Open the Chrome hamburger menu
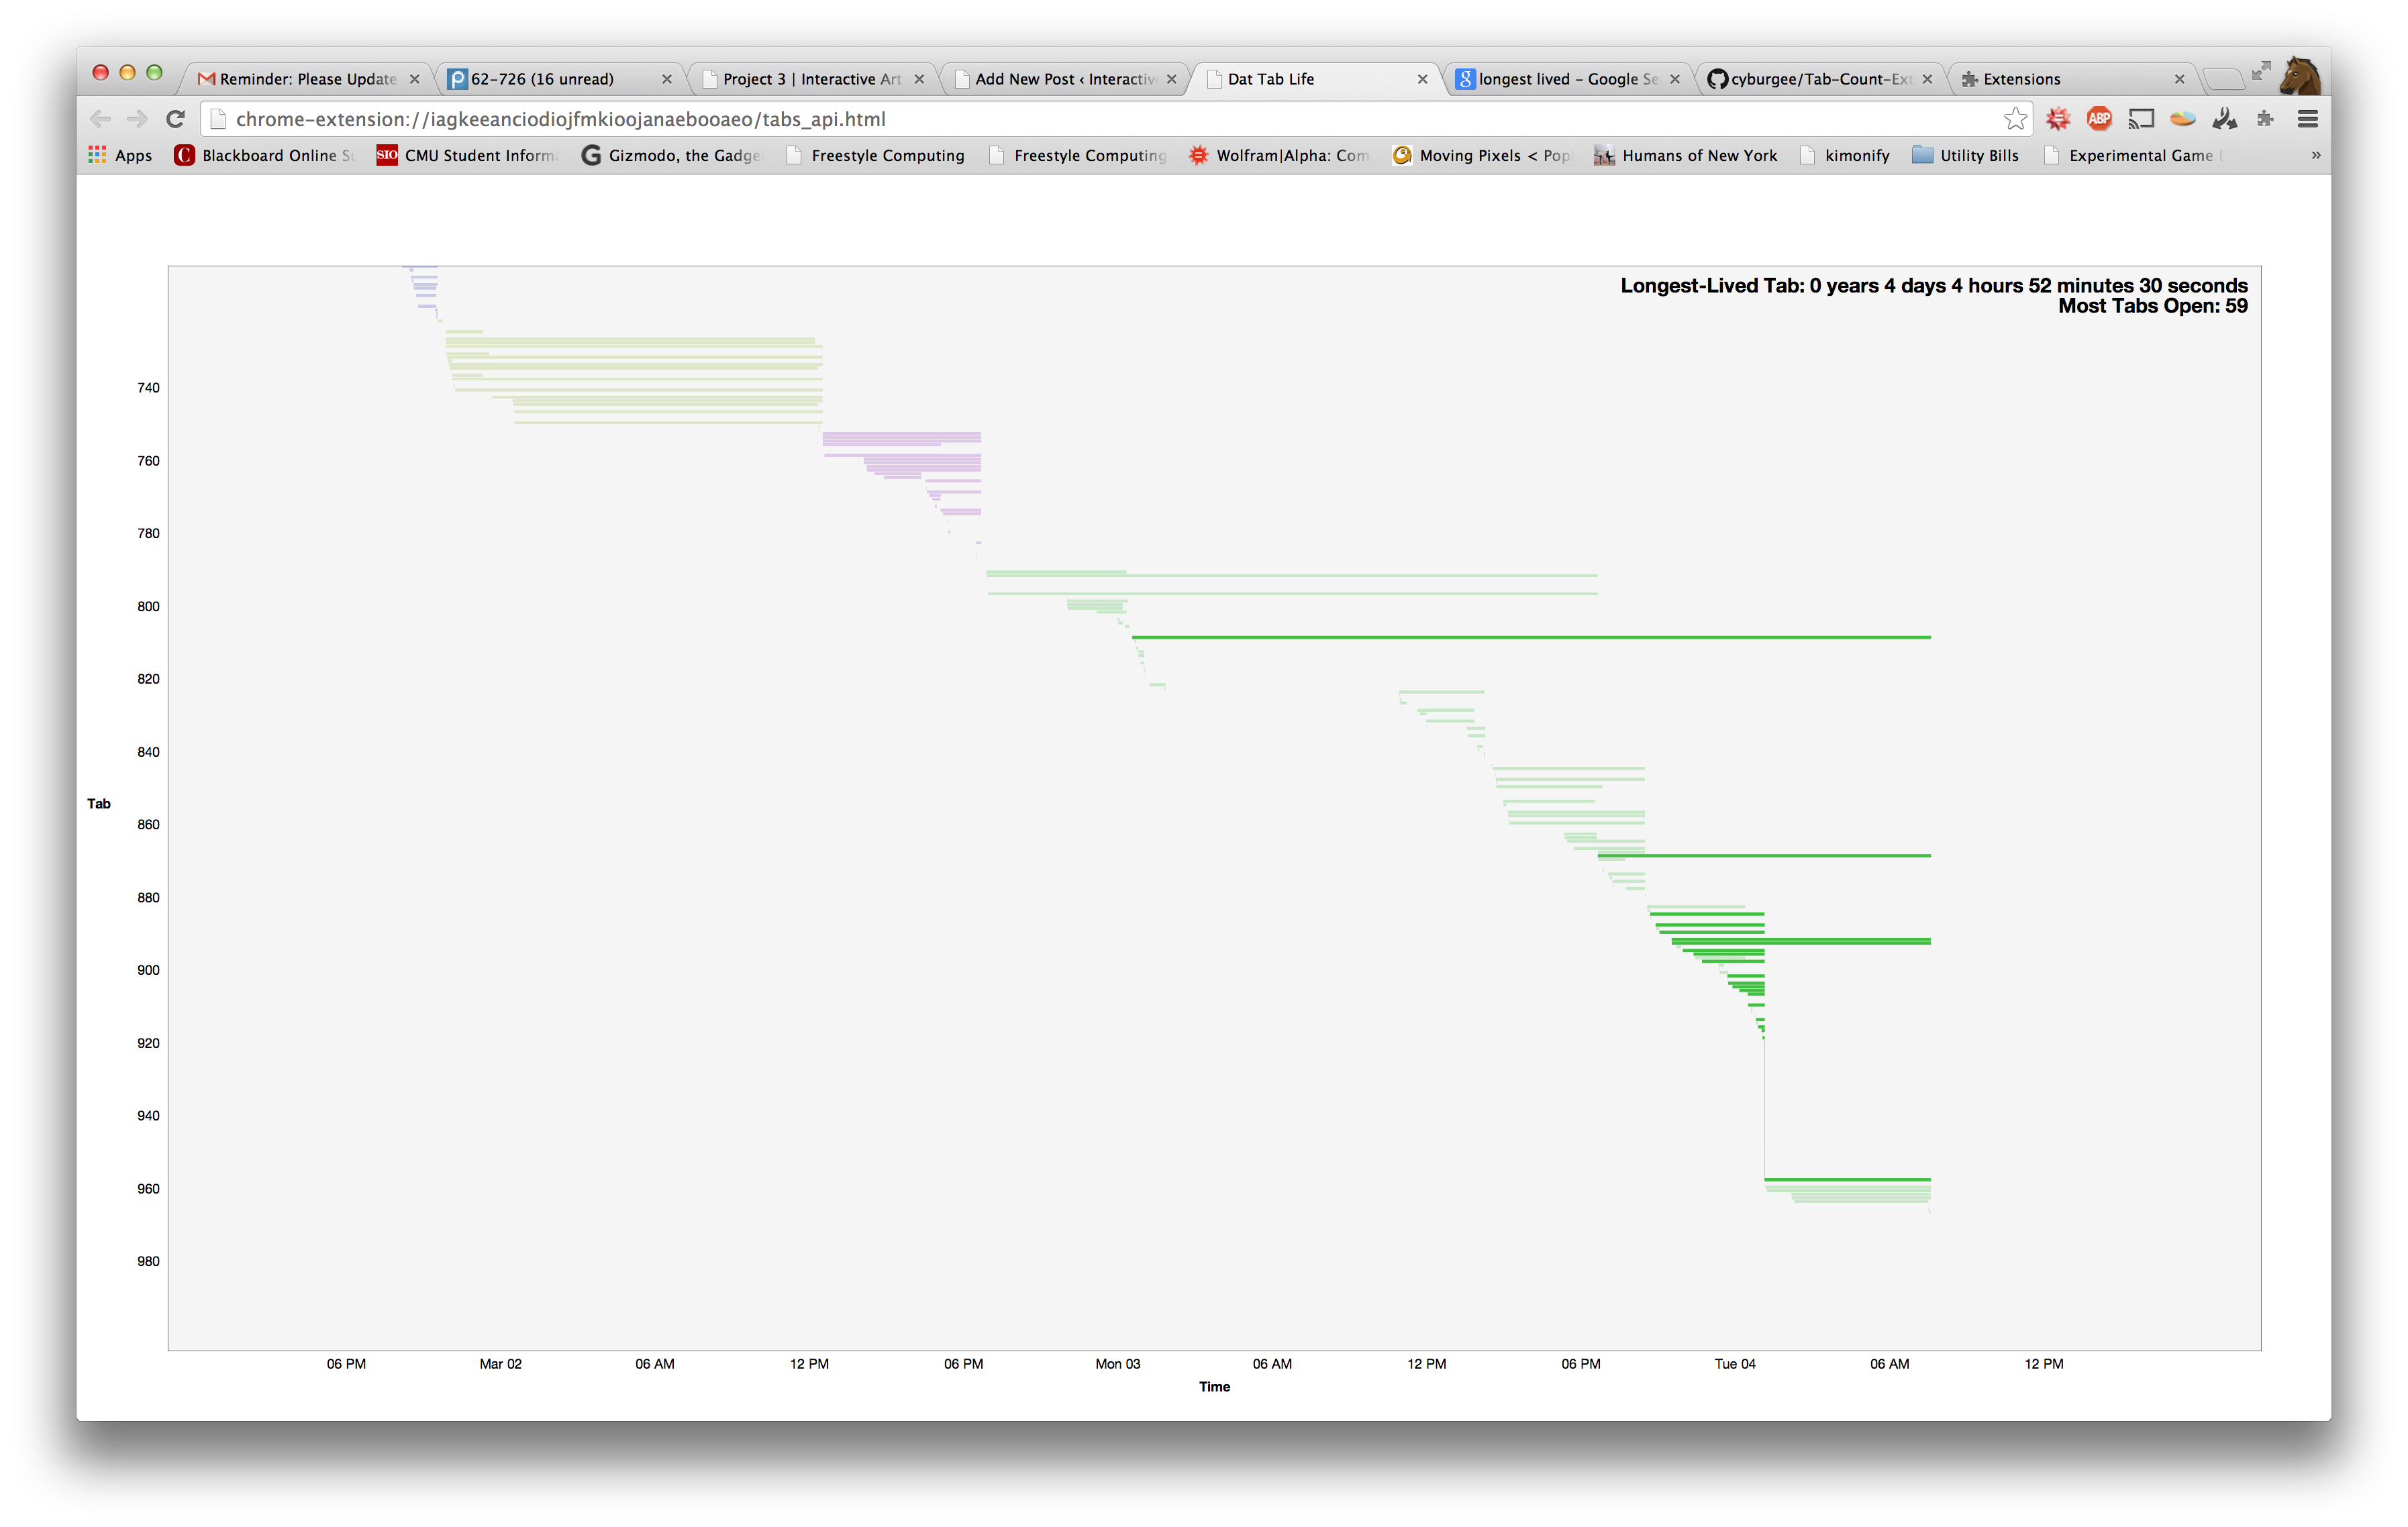 [x=2308, y=119]
